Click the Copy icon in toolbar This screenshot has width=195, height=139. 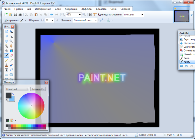(31, 15)
